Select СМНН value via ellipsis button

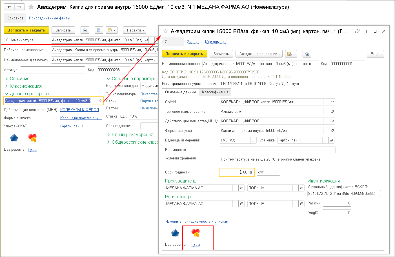coord(326,102)
